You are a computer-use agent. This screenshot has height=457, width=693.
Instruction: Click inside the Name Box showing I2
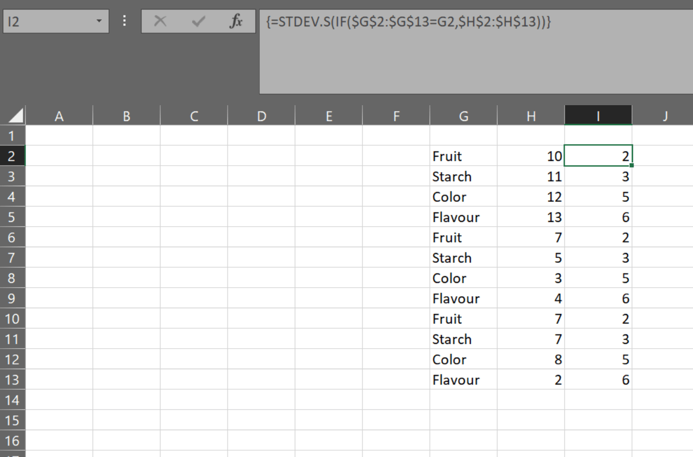coord(47,22)
